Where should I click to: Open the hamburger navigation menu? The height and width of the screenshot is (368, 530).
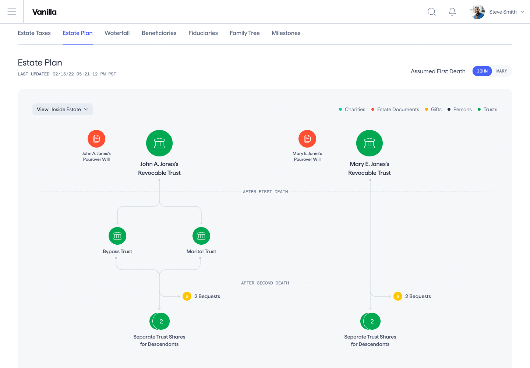pyautogui.click(x=12, y=12)
